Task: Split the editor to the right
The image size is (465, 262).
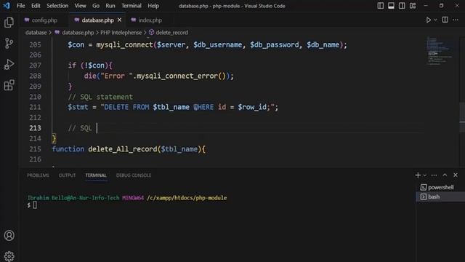Action: 445,20
